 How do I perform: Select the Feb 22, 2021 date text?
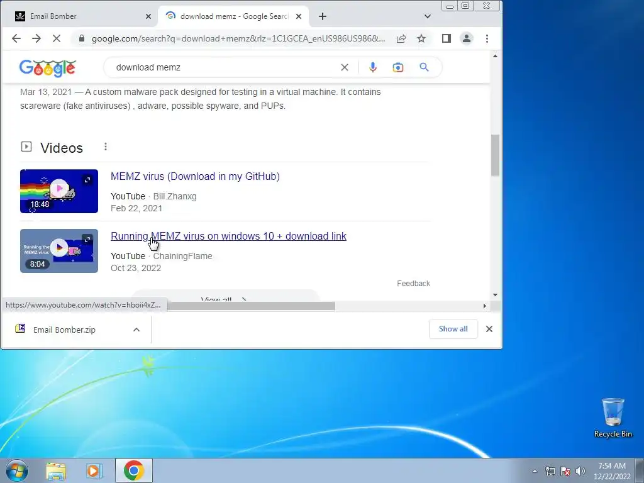click(x=136, y=208)
